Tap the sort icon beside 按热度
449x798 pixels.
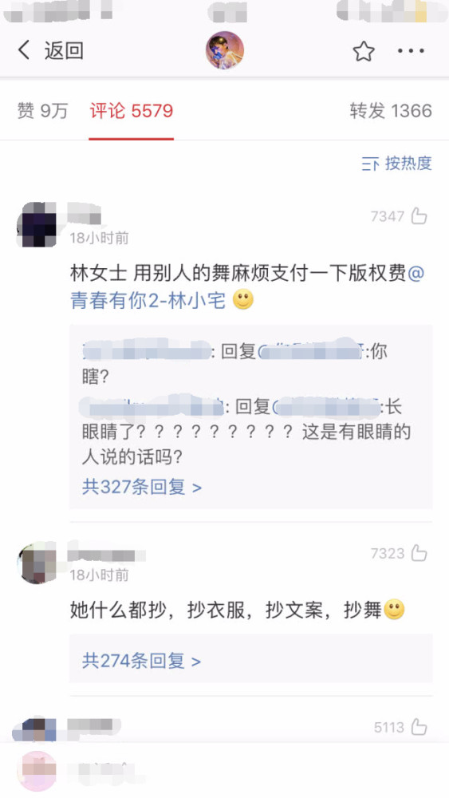(370, 164)
